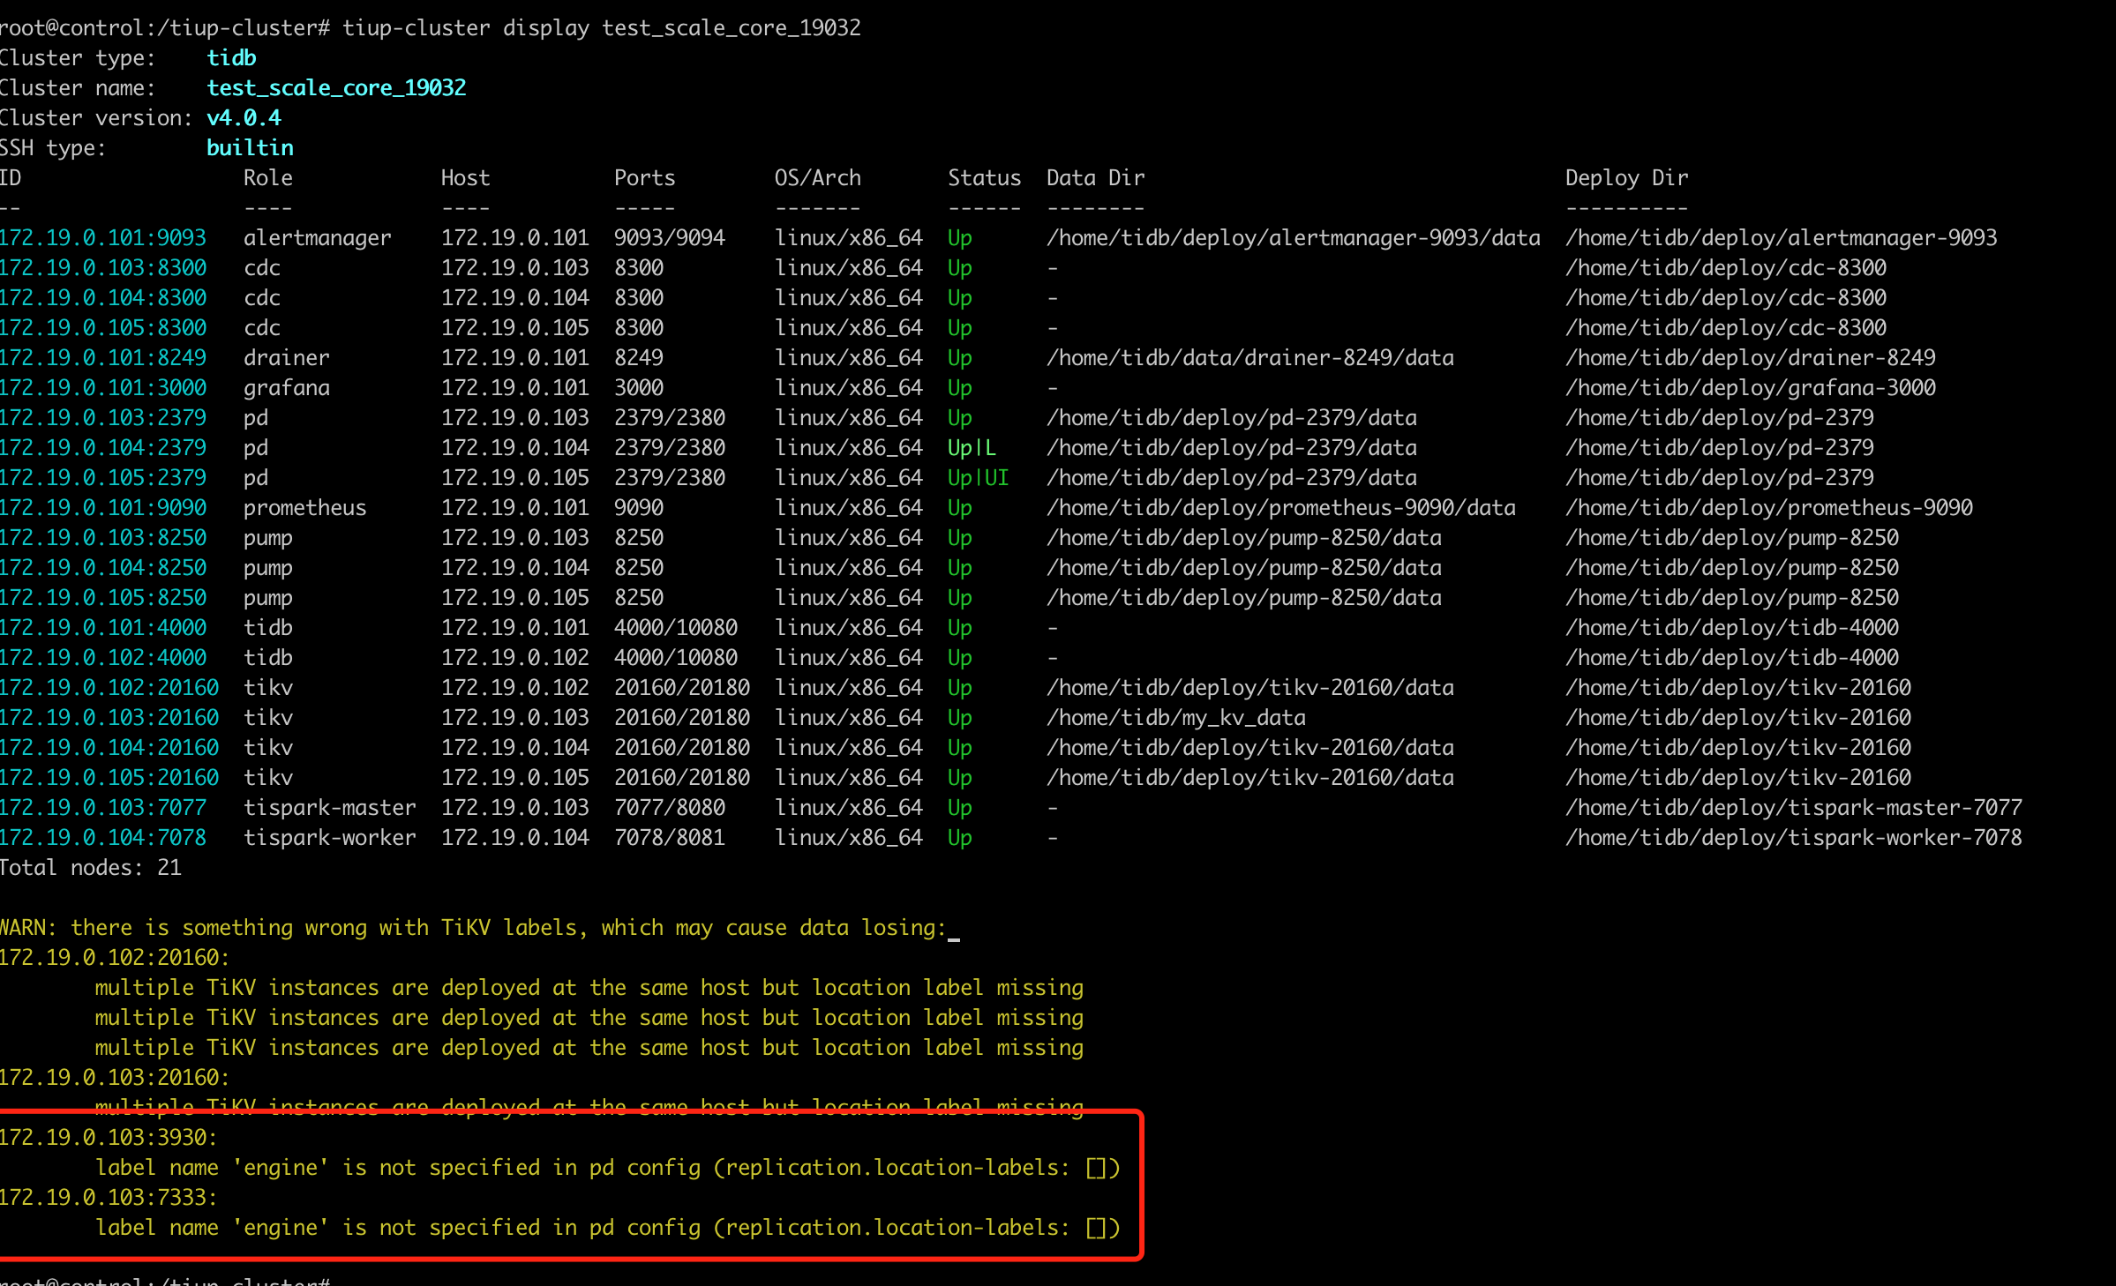Select data dir /home/tidb/data/drainer-8249/data
2116x1286 pixels.
1249,357
